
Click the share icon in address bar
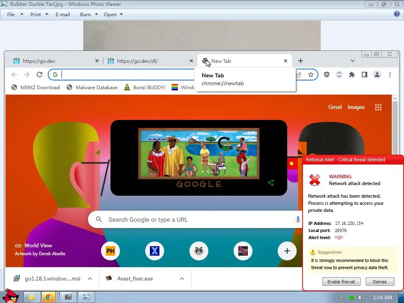point(299,75)
